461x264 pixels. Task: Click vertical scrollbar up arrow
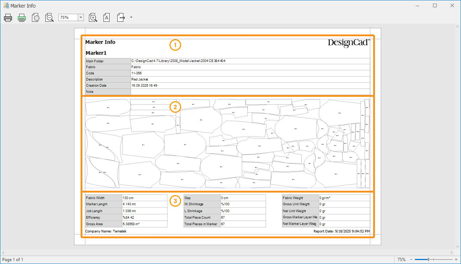pos(457,27)
